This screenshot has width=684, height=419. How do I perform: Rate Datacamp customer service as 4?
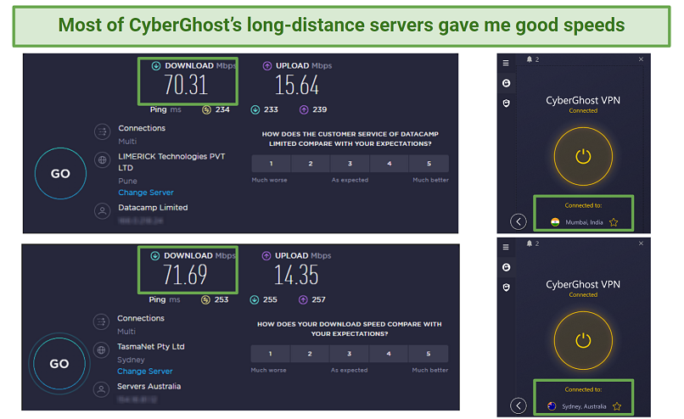point(390,164)
